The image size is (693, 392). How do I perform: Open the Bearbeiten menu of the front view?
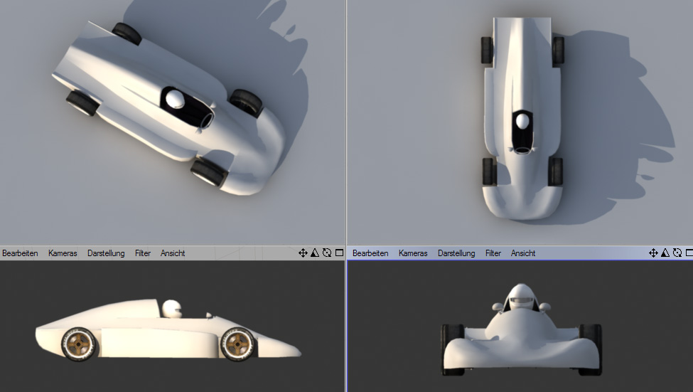pyautogui.click(x=370, y=253)
